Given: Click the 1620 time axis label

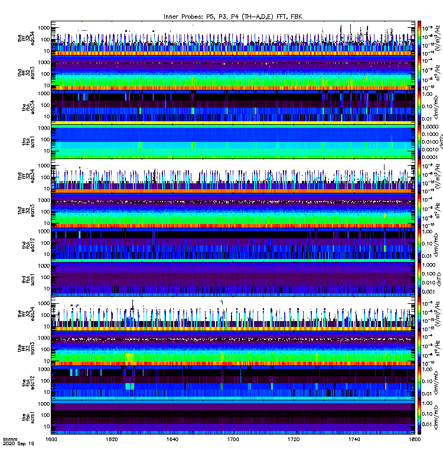Looking at the screenshot, I should tap(112, 439).
